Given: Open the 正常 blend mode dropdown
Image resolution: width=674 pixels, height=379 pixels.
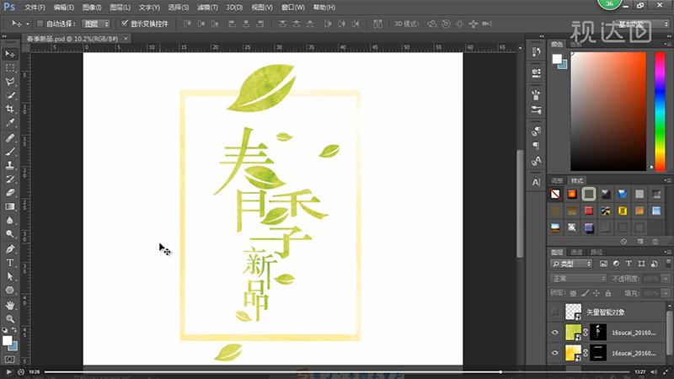Looking at the screenshot, I should [x=578, y=279].
